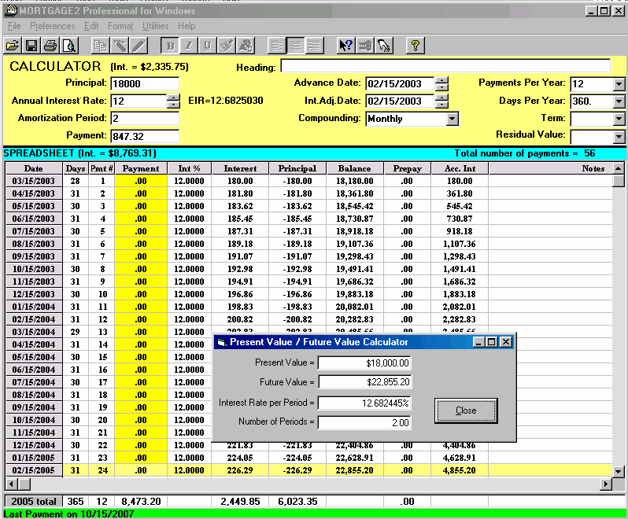Toggle Bold formatting button
The image size is (628, 519).
169,45
